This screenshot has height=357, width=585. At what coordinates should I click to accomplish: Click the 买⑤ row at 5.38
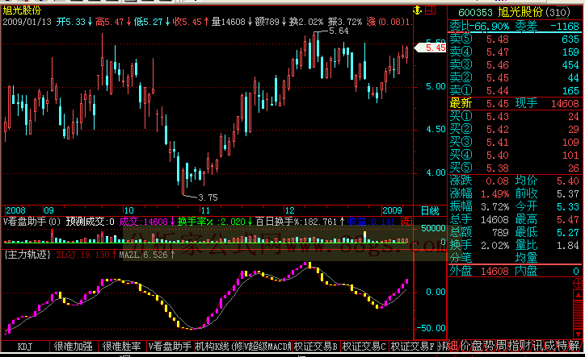[x=514, y=168]
